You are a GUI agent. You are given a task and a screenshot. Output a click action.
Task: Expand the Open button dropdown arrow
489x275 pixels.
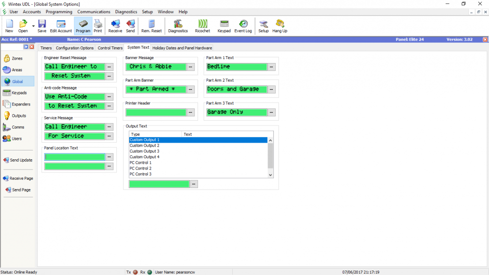pyautogui.click(x=33, y=26)
